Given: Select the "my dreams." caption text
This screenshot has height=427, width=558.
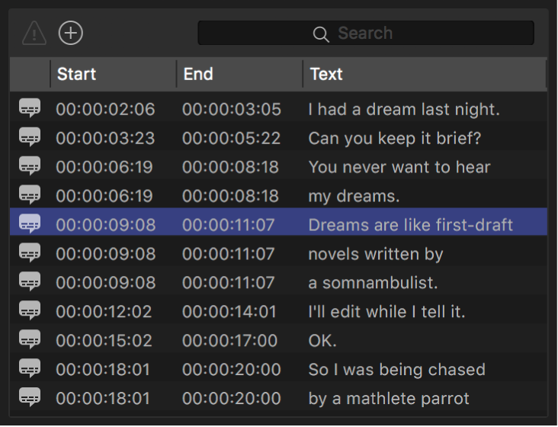Looking at the screenshot, I should coord(354,196).
